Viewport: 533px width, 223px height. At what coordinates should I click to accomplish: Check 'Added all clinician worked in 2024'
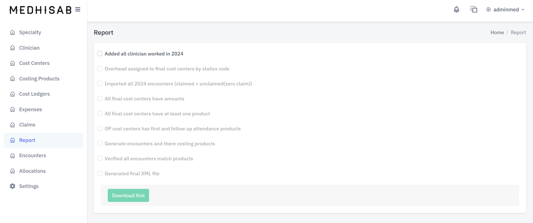click(x=100, y=54)
